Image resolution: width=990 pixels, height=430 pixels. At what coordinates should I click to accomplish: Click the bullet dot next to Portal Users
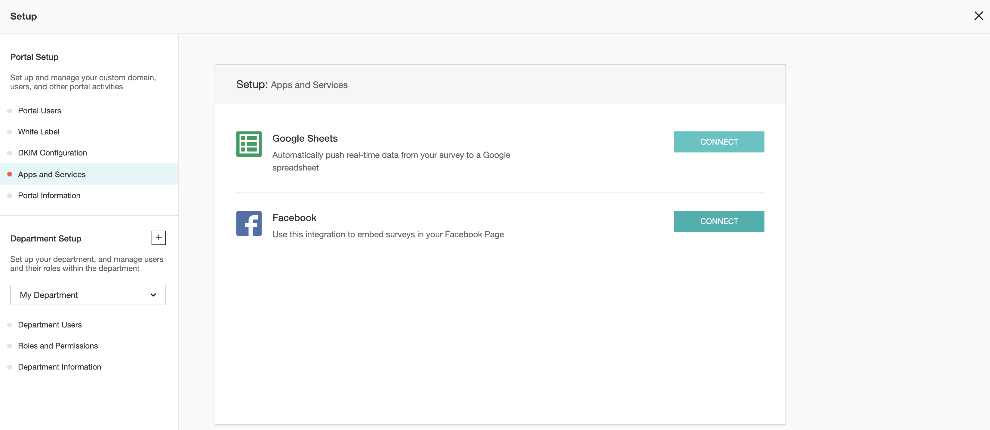[10, 111]
